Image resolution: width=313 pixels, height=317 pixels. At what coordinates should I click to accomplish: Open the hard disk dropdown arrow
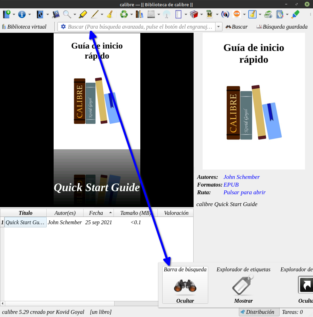pos(159,14)
